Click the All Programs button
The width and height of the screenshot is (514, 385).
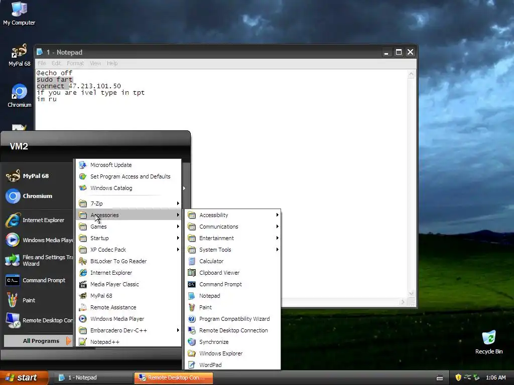coord(38,341)
